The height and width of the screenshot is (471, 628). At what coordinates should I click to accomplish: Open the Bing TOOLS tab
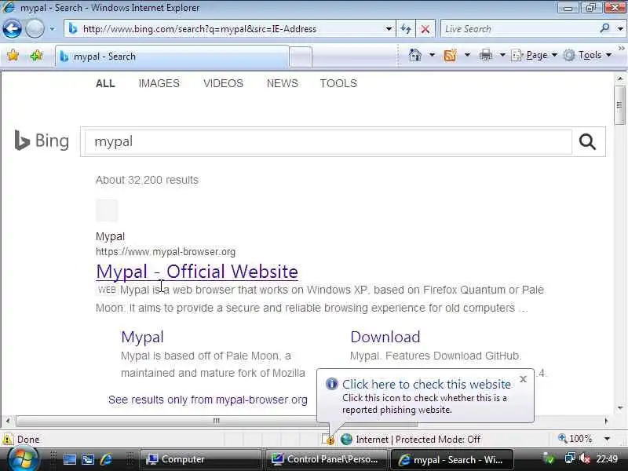(338, 83)
